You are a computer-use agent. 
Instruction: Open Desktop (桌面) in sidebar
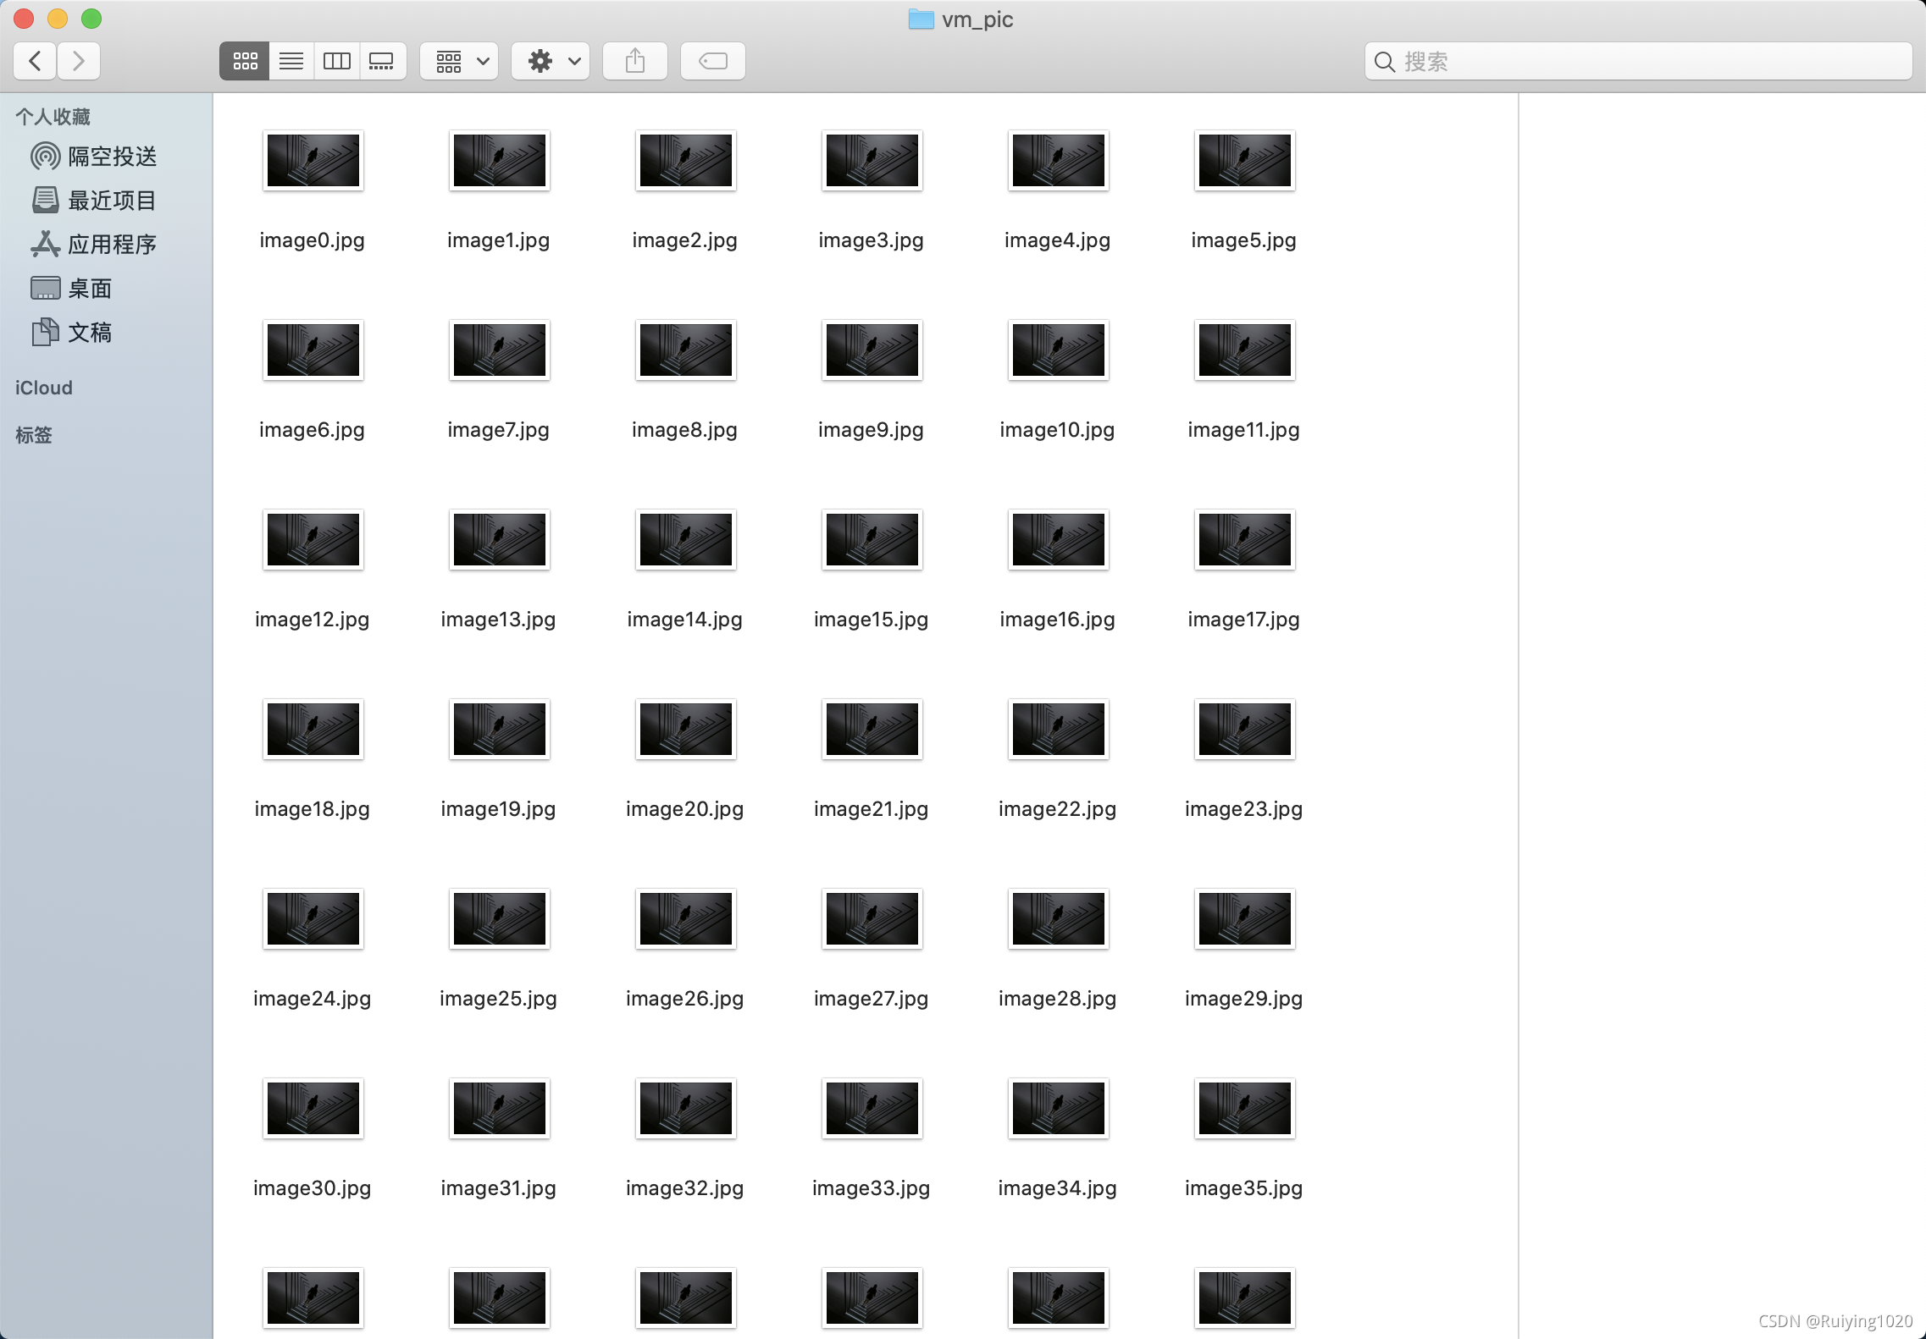89,289
